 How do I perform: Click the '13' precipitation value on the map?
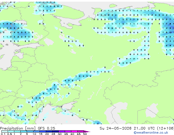click(x=170, y=33)
